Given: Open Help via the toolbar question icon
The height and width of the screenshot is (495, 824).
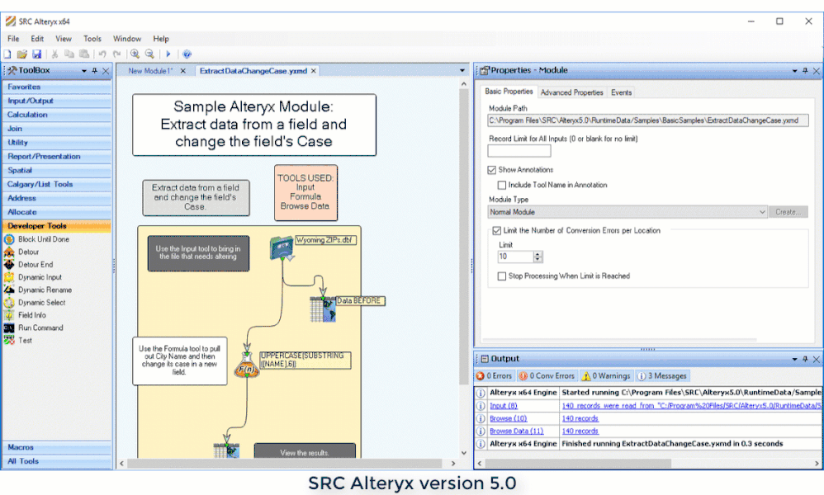Looking at the screenshot, I should (x=187, y=54).
